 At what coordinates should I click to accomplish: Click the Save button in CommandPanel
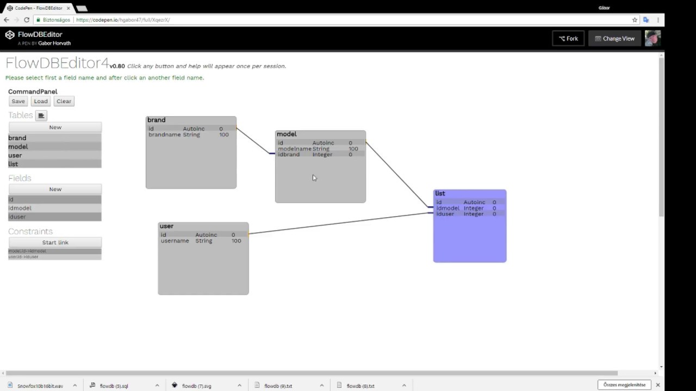pos(18,101)
